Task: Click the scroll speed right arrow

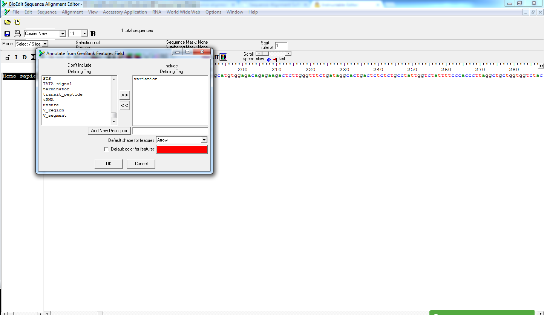Action: click(288, 53)
